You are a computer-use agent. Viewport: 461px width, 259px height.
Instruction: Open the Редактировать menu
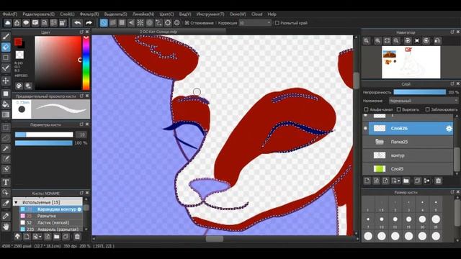point(38,14)
